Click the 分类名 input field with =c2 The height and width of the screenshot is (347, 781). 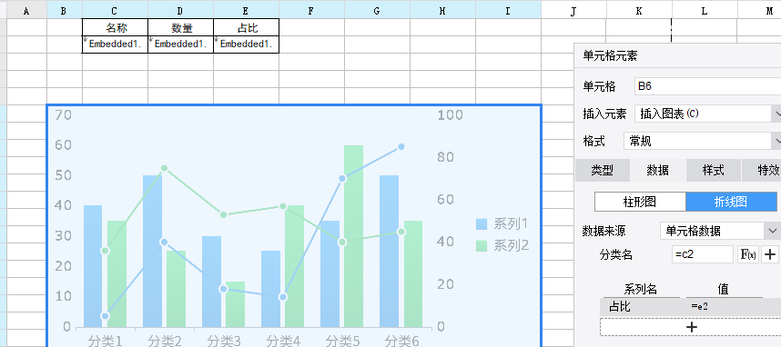(x=703, y=254)
